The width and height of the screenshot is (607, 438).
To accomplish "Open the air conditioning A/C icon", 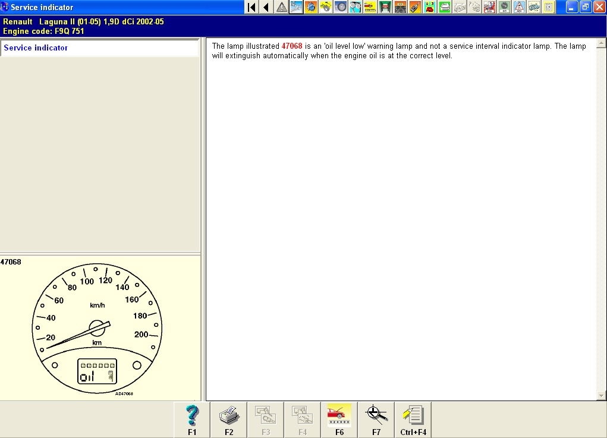I will point(504,7).
